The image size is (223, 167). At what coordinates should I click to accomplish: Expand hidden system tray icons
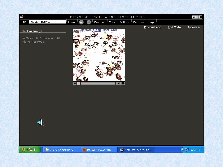click(x=182, y=150)
